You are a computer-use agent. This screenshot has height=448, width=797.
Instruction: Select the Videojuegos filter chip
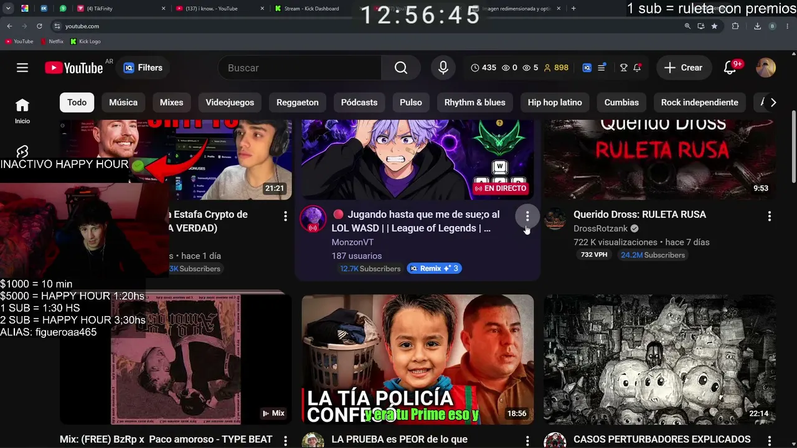(x=230, y=102)
